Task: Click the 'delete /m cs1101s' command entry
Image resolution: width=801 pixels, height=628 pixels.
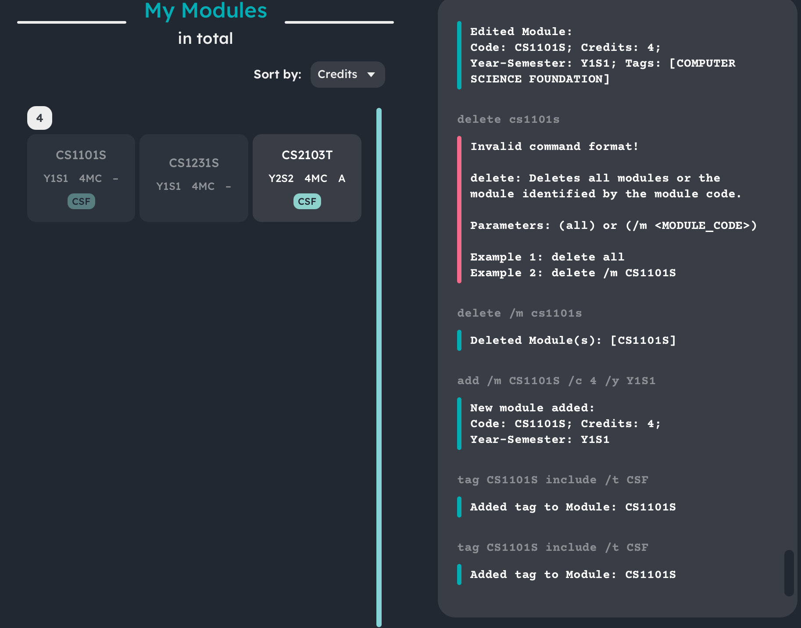Action: coord(519,313)
